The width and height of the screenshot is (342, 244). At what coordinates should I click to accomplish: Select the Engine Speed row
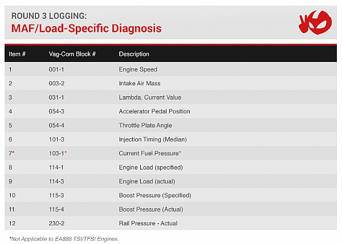pyautogui.click(x=170, y=69)
